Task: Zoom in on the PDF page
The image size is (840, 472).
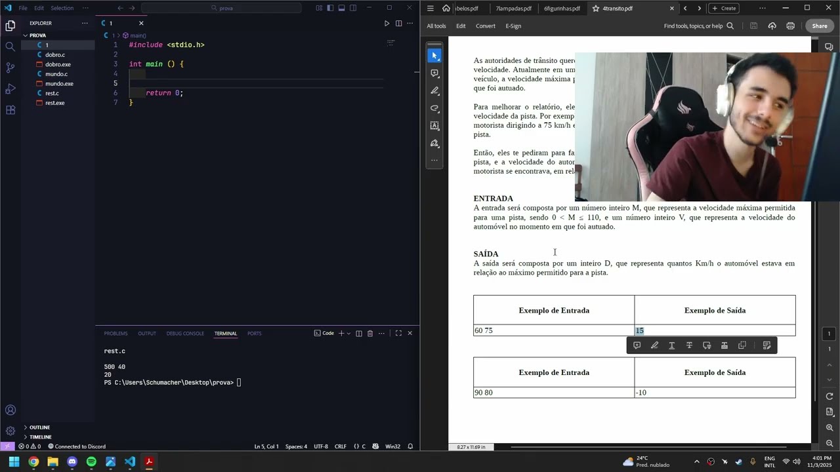Action: [x=829, y=428]
